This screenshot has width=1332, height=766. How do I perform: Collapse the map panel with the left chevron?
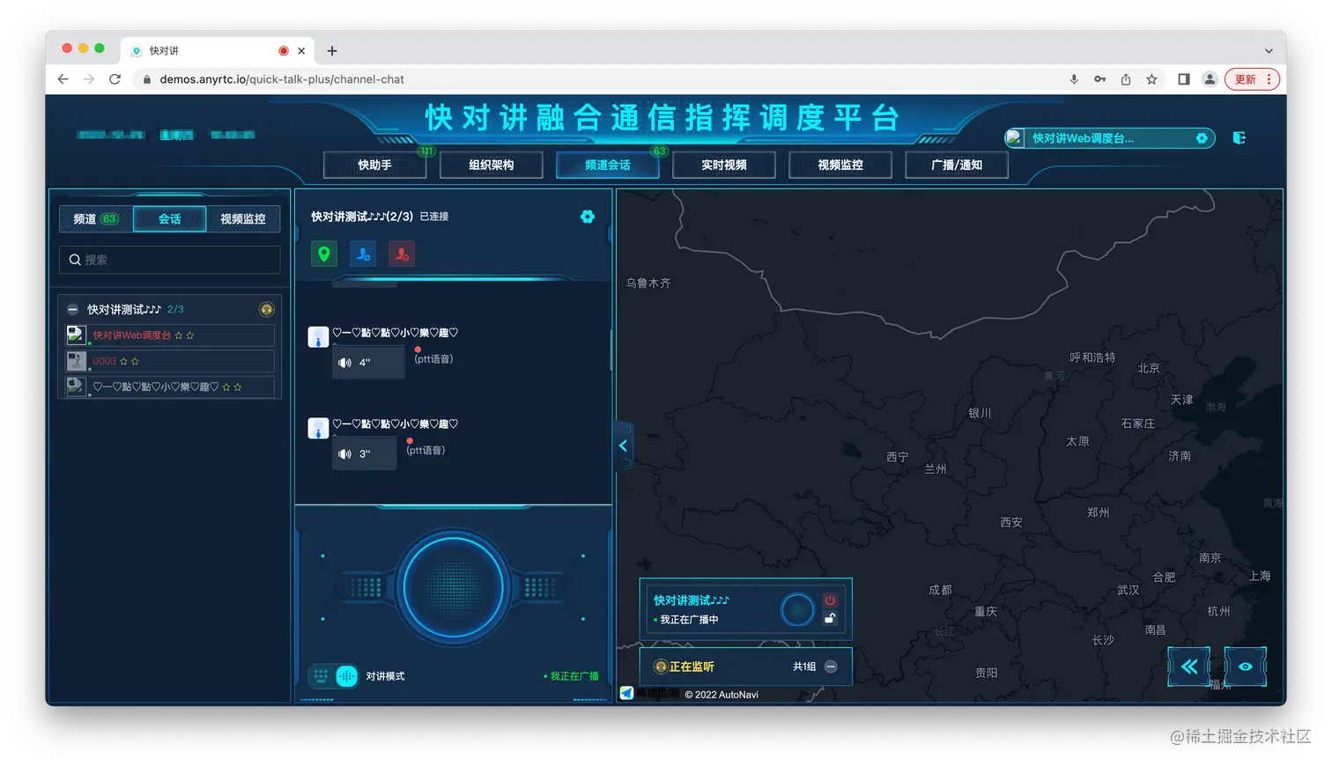[623, 446]
